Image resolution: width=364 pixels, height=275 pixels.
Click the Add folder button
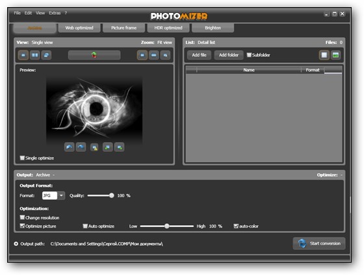(x=229, y=55)
